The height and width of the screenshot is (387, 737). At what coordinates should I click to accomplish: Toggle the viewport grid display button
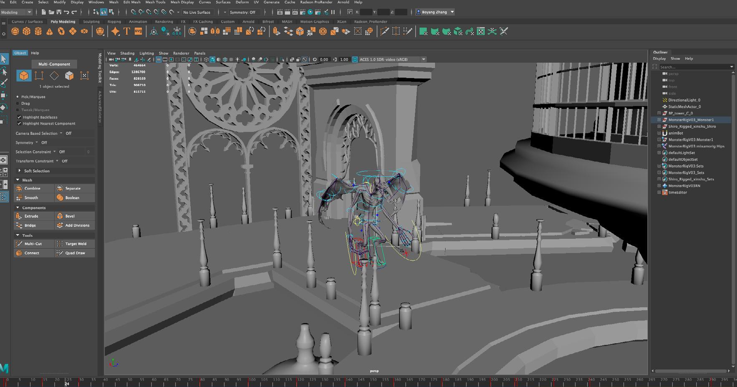point(159,60)
